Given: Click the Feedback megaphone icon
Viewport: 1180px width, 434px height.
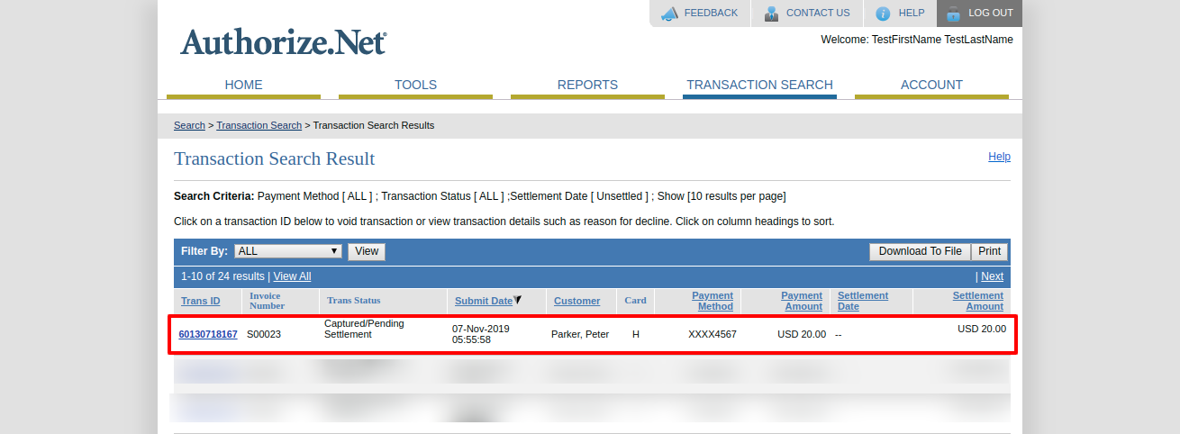Looking at the screenshot, I should [669, 14].
